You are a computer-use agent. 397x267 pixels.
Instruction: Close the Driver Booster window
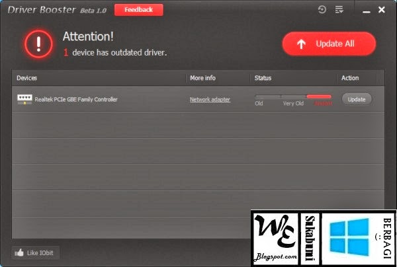click(381, 10)
